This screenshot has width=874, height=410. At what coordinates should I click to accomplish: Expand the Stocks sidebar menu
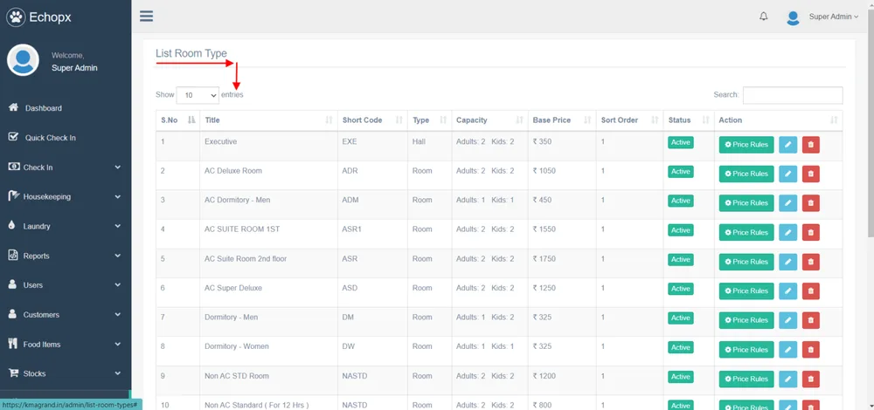pyautogui.click(x=66, y=373)
